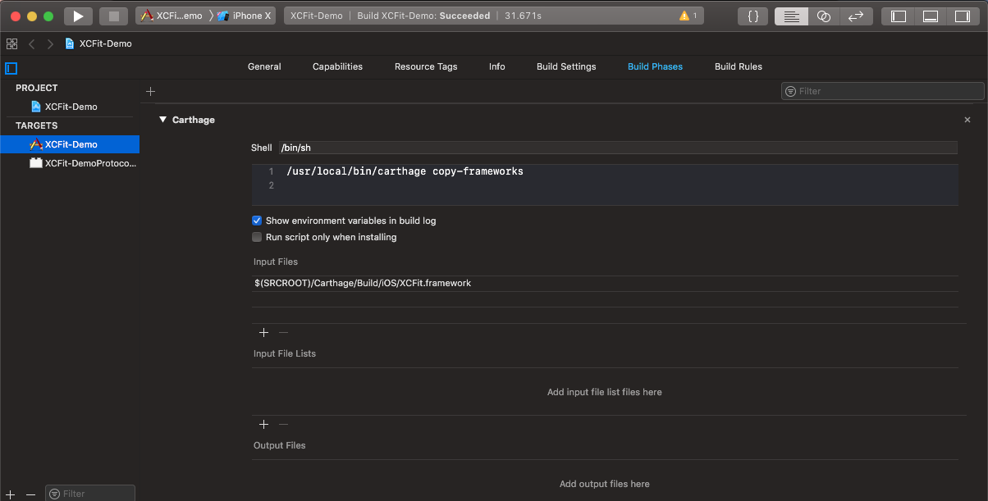Click the Run (play) button
The height and width of the screenshot is (501, 988).
coord(78,16)
